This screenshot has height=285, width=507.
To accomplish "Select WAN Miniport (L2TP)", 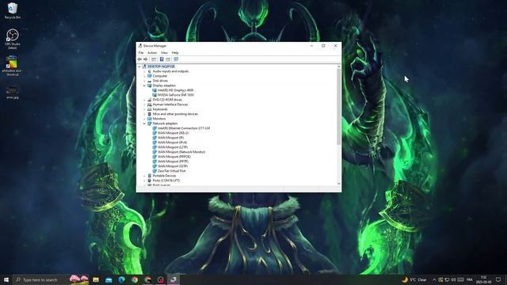I will coord(173,147).
